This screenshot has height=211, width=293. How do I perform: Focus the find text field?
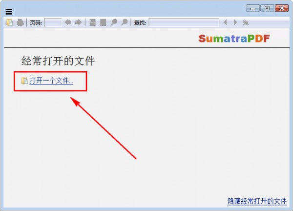click(x=184, y=22)
